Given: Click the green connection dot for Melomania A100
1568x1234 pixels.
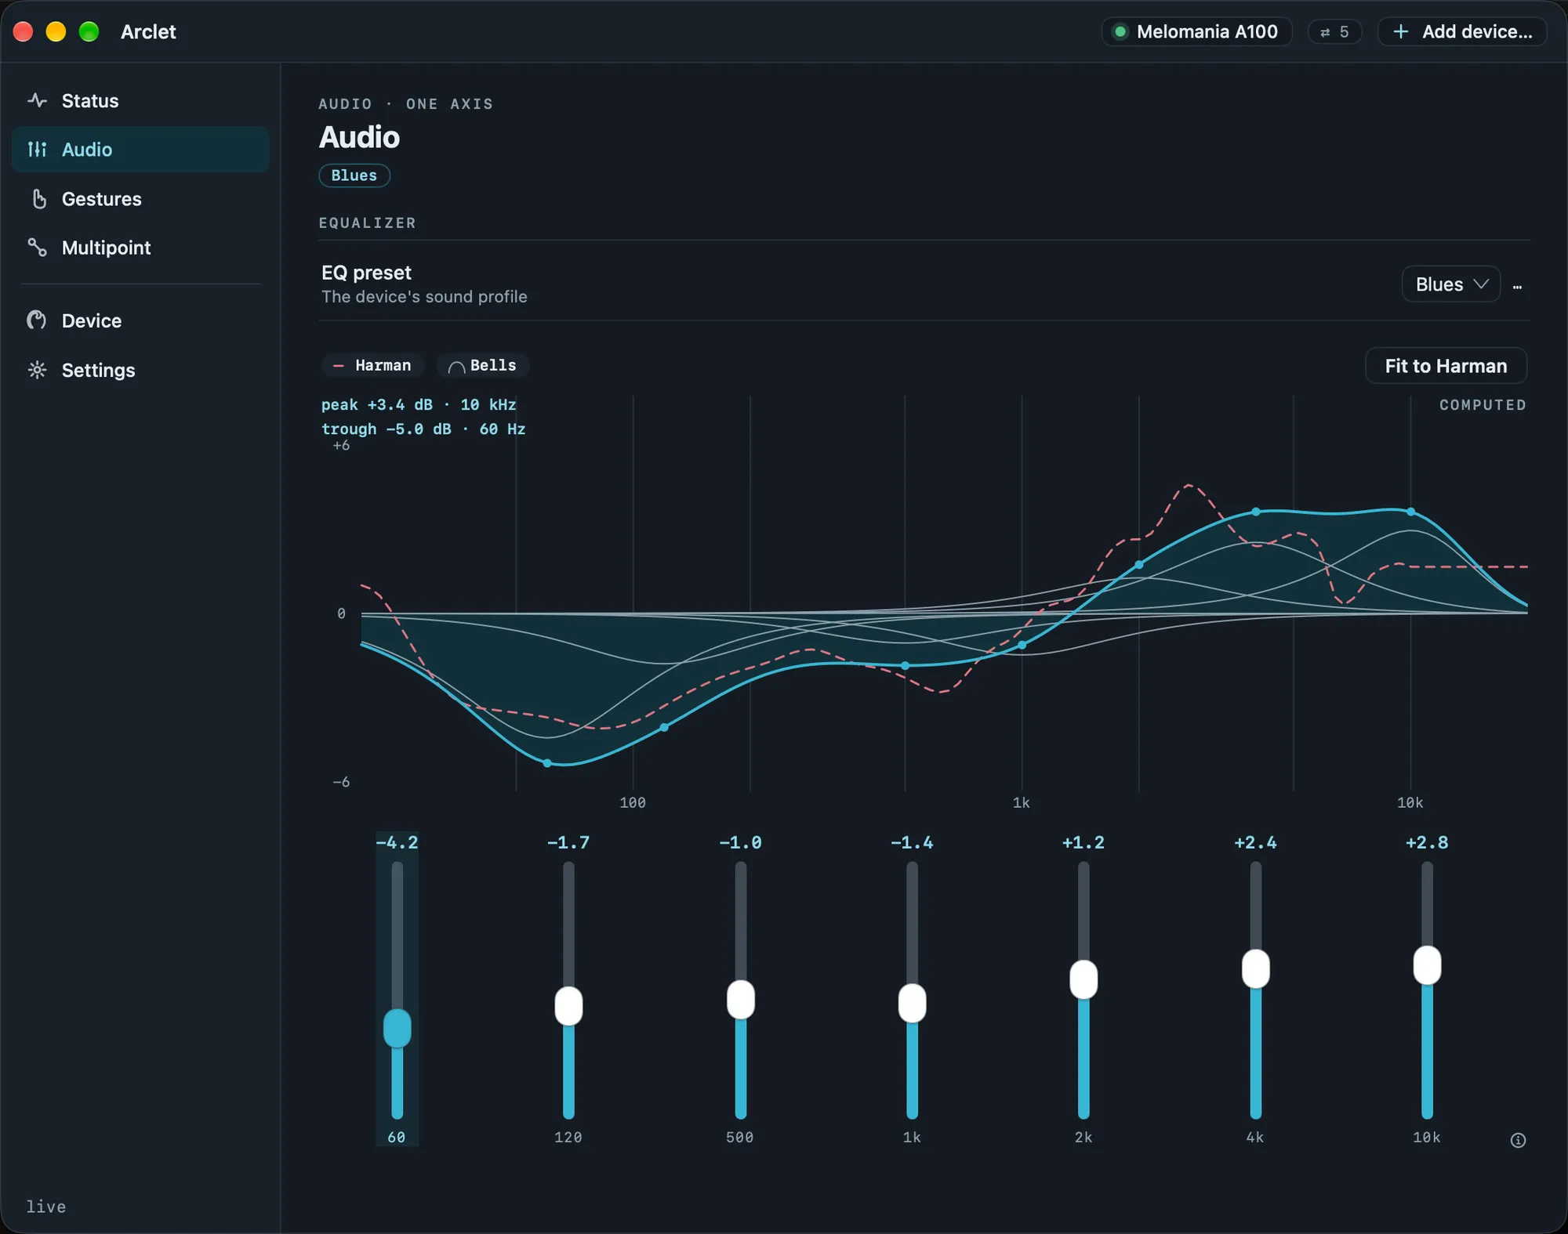Looking at the screenshot, I should [1120, 31].
